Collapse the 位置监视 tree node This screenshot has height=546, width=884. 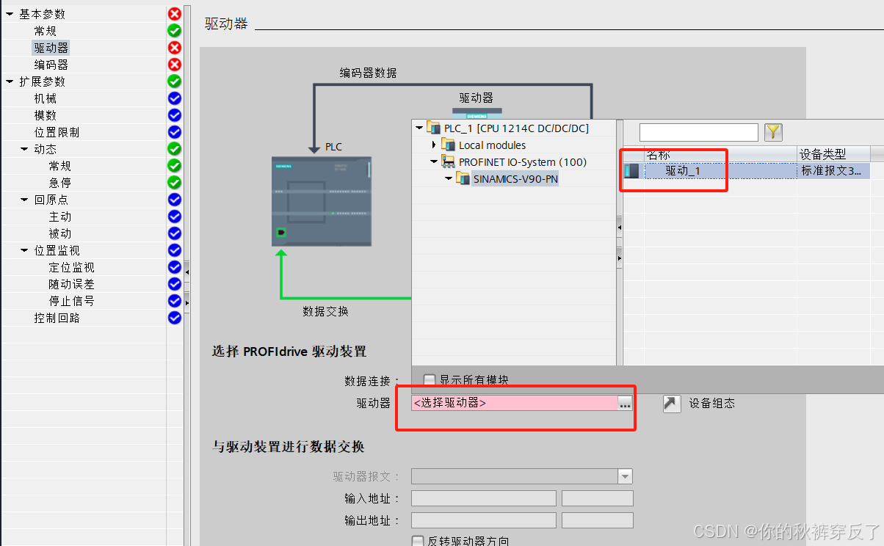24,250
